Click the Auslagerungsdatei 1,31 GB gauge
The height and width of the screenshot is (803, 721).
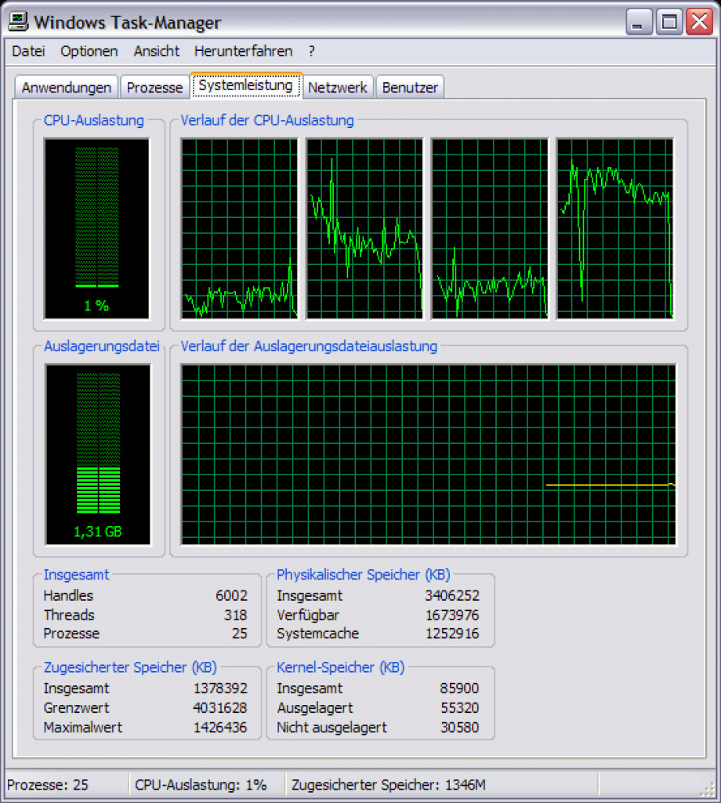pyautogui.click(x=98, y=455)
